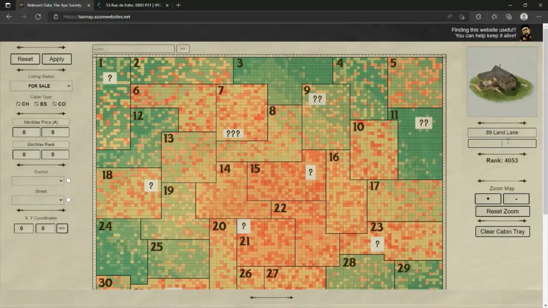This screenshot has height=308, width=548.
Task: Click the site info lock icon
Action: pyautogui.click(x=56, y=17)
